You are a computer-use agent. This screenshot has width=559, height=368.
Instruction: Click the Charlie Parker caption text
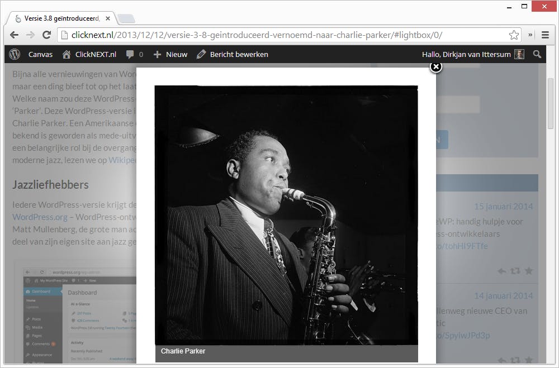(x=183, y=351)
